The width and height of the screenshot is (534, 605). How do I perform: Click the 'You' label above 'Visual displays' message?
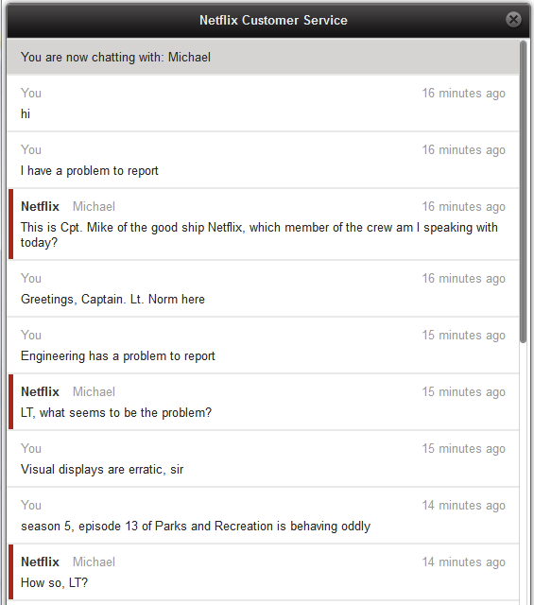(x=31, y=448)
